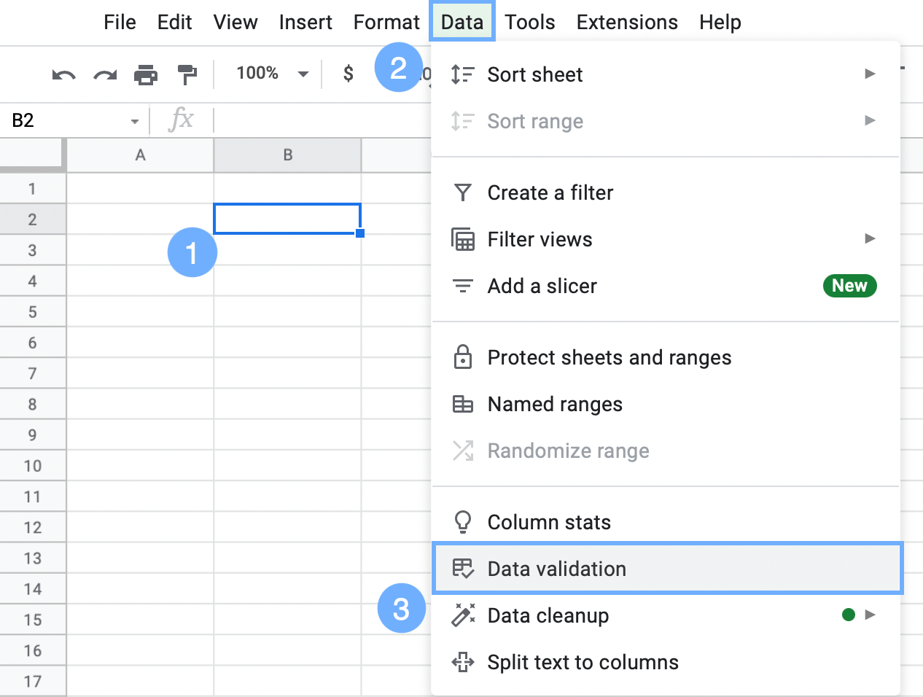Choose Add a slicer
Image resolution: width=923 pixels, height=697 pixels.
(x=542, y=286)
